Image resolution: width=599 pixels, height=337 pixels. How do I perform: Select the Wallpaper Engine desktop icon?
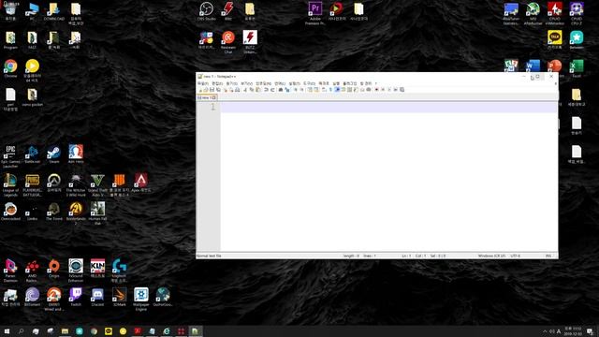click(x=141, y=300)
